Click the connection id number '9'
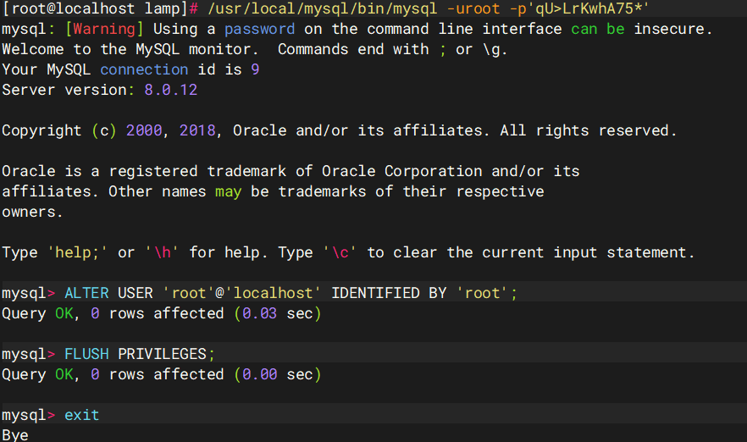Image resolution: width=747 pixels, height=442 pixels. tap(256, 69)
